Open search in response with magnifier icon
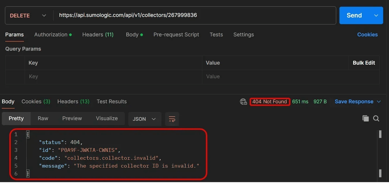This screenshot has height=183, width=389. (x=376, y=118)
